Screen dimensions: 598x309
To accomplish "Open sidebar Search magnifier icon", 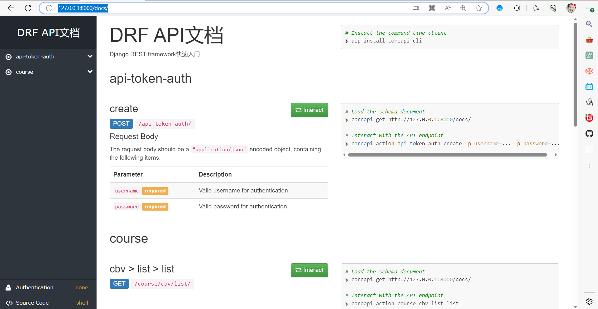I will (x=589, y=24).
